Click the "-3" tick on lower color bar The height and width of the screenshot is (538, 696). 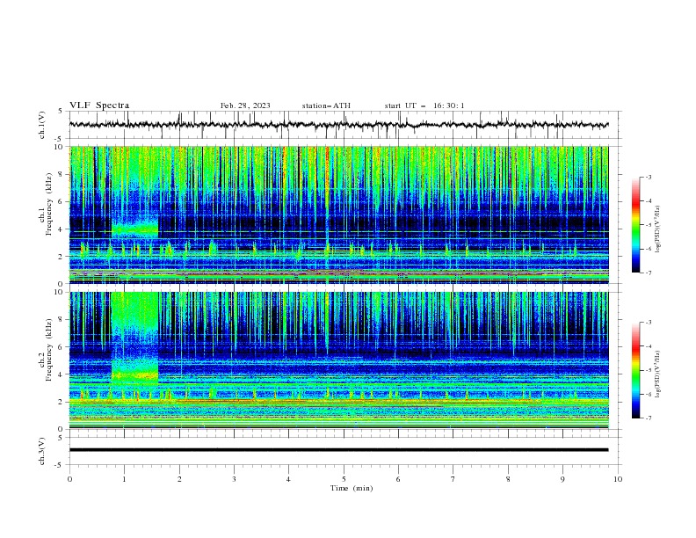pyautogui.click(x=648, y=323)
